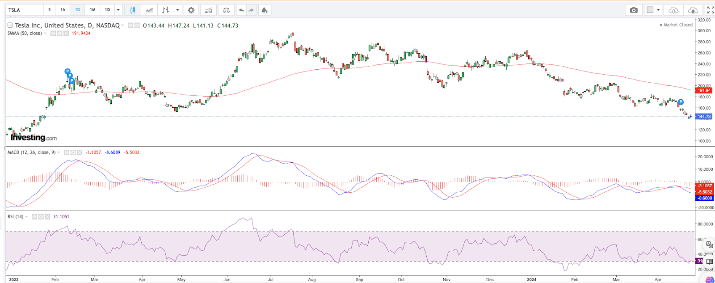
Task: Expand Tesla Inc title dropdown arrow
Action: click(122, 25)
